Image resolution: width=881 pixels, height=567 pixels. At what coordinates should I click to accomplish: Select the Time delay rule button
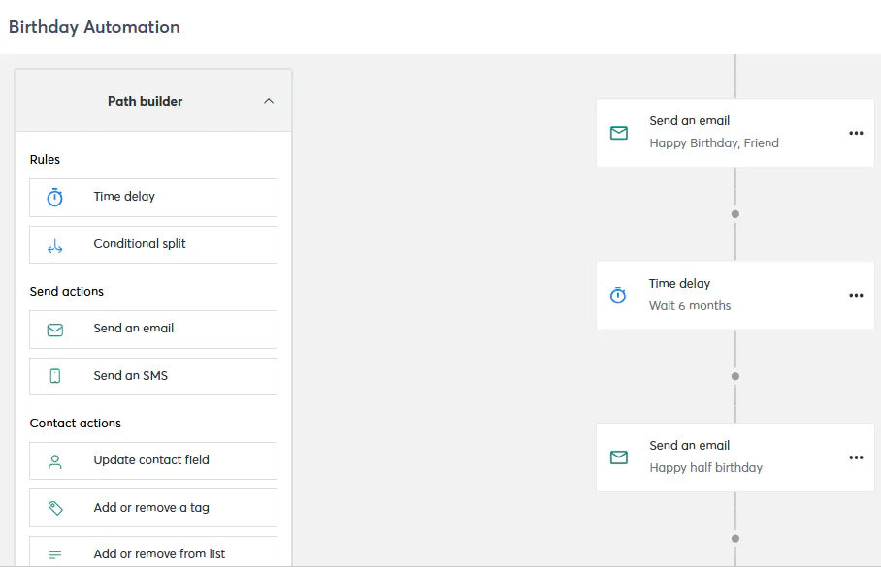(153, 197)
